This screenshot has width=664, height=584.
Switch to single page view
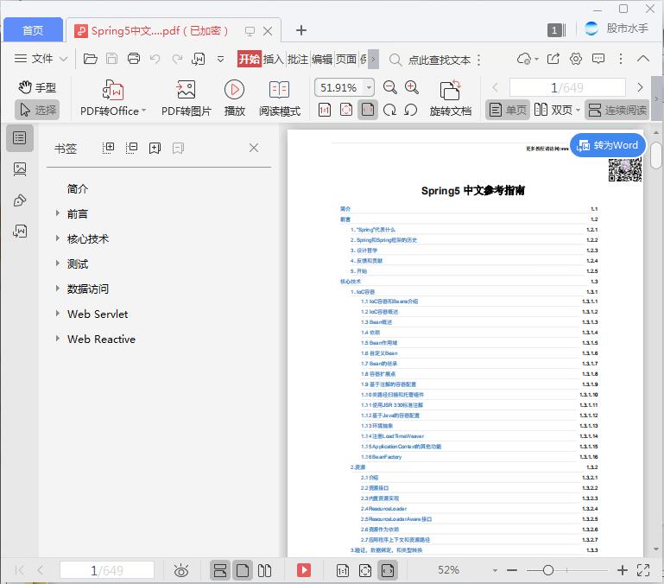[x=508, y=111]
